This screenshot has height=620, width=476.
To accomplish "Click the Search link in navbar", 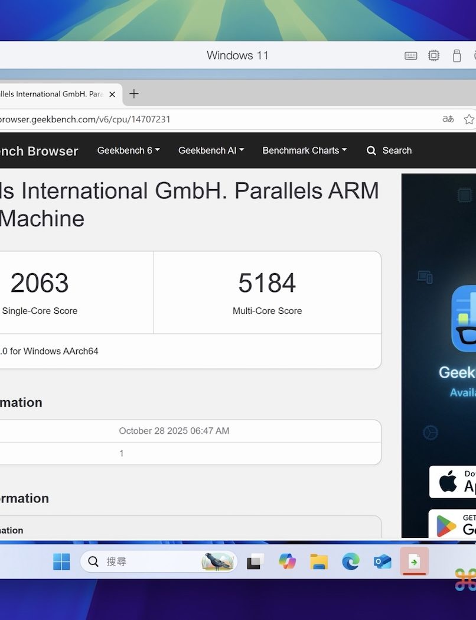I will [389, 150].
